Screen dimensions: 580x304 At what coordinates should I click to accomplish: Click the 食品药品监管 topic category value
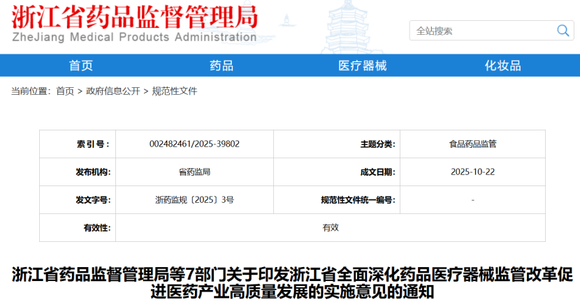pyautogui.click(x=472, y=144)
